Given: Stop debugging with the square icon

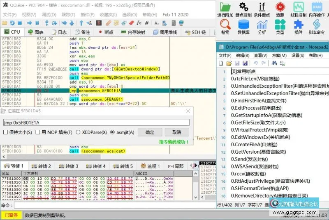Looking at the screenshot, I should (20, 23).
